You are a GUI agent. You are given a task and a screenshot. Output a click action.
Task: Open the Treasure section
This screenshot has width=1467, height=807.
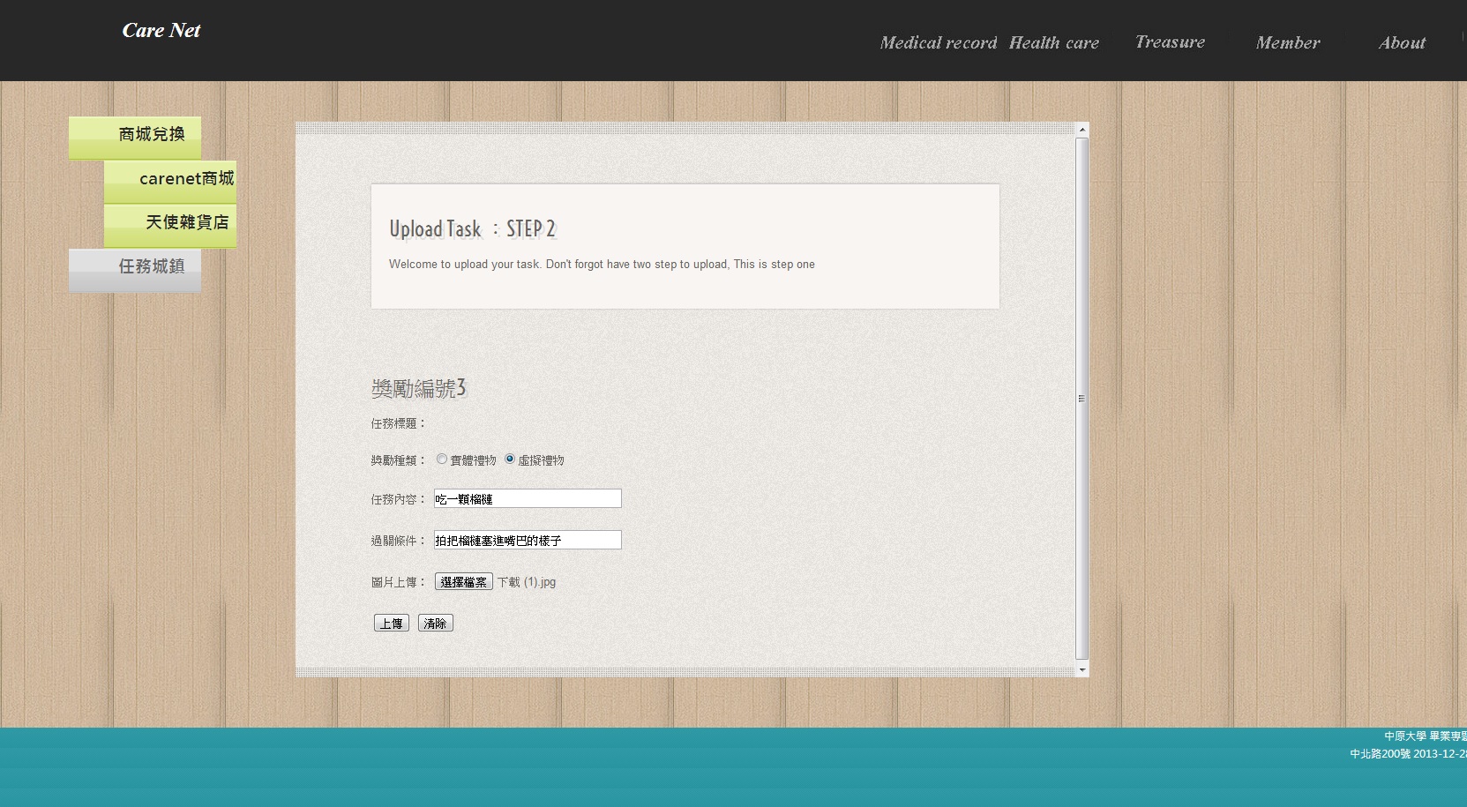(1170, 42)
